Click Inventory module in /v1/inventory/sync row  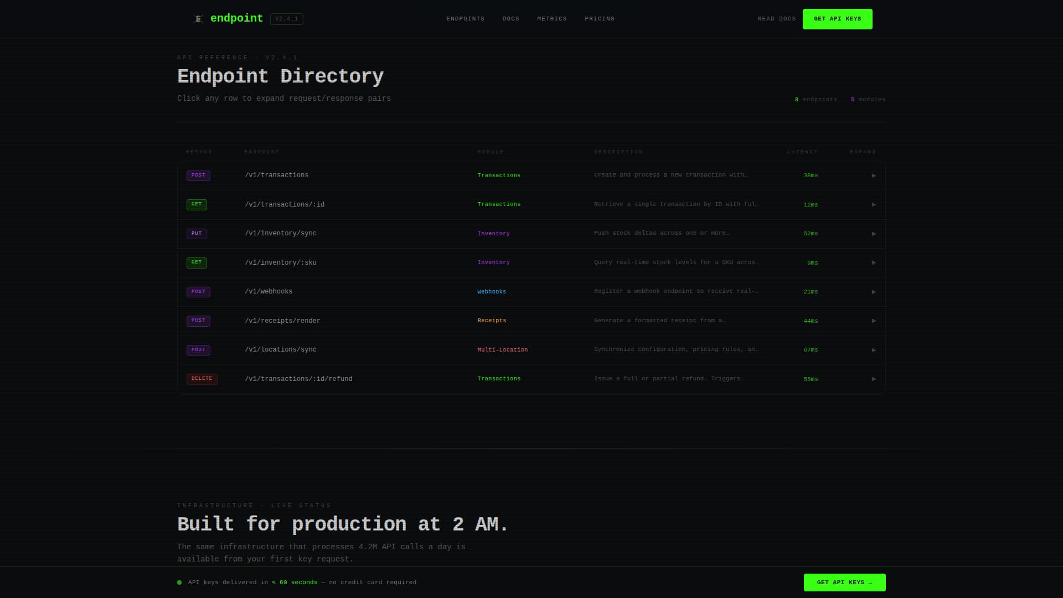493,234
